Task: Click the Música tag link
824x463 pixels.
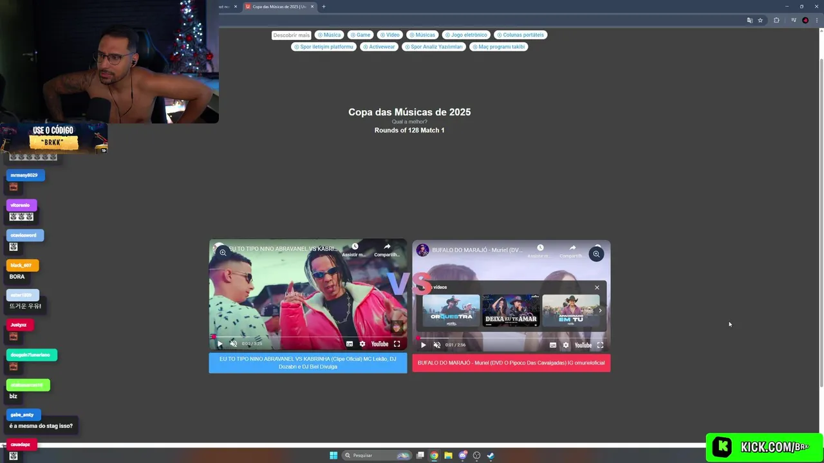Action: [x=329, y=35]
